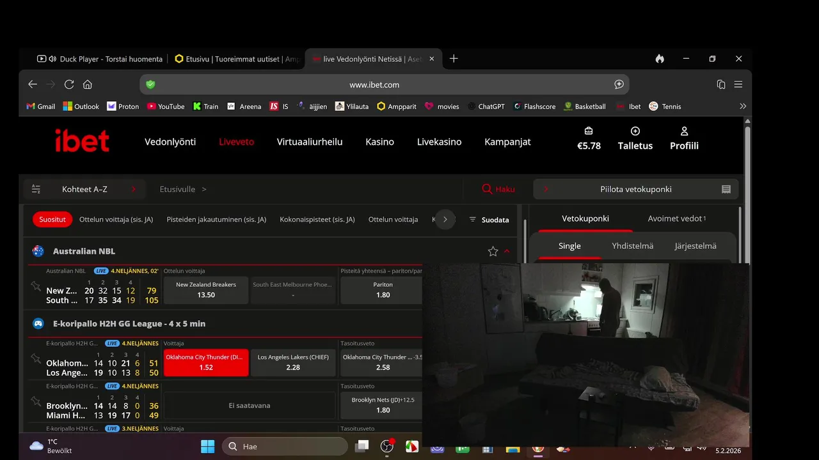The height and width of the screenshot is (460, 819).
Task: Favorite Australian NBL with star
Action: click(493, 251)
